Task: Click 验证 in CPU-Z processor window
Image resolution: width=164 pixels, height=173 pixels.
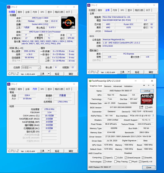Action: click(x=57, y=74)
